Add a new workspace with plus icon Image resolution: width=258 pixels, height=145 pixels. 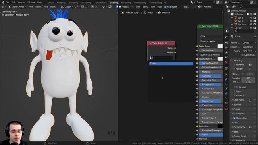(165, 3)
